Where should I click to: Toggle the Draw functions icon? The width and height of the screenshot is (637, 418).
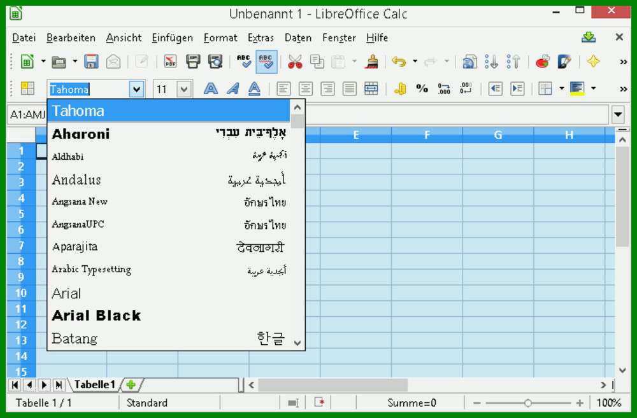564,62
